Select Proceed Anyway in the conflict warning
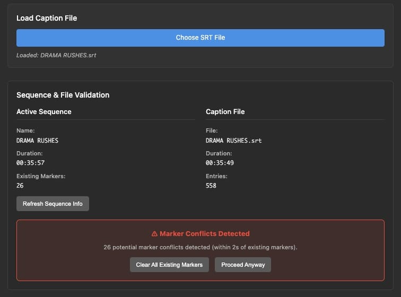The width and height of the screenshot is (401, 297). [x=242, y=265]
